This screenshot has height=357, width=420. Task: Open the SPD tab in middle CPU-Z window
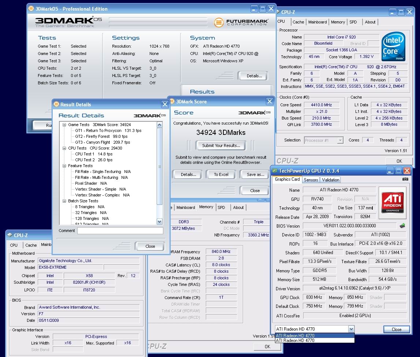221,207
